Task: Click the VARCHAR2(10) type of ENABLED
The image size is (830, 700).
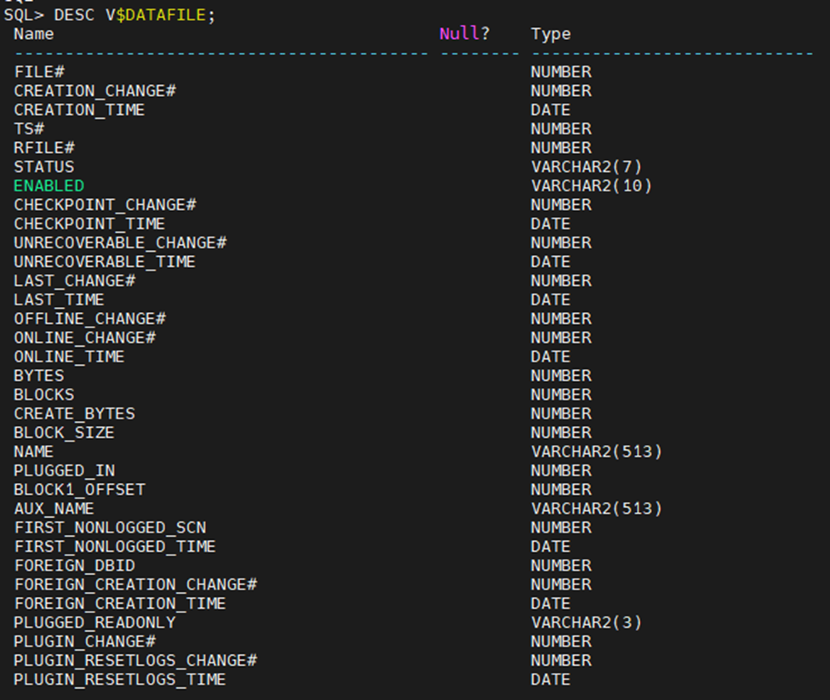Action: (592, 186)
